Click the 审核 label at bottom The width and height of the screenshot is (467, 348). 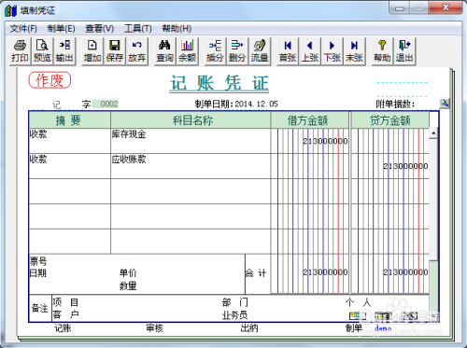point(155,328)
